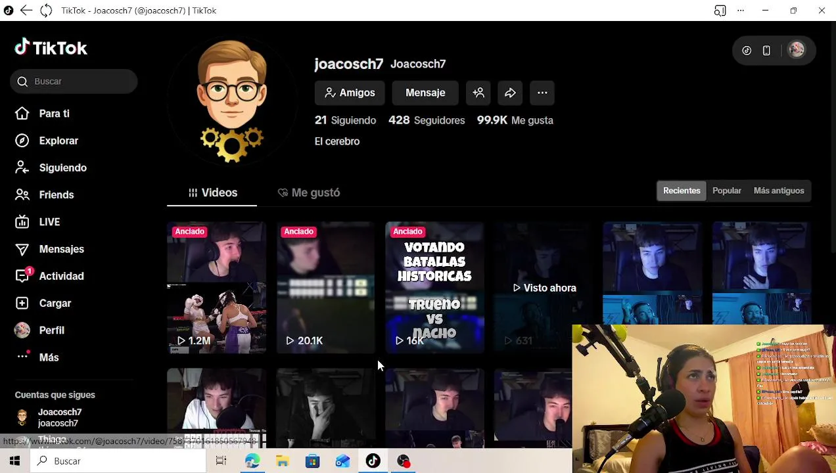Open the LIVE section
The height and width of the screenshot is (473, 836).
[x=49, y=222]
